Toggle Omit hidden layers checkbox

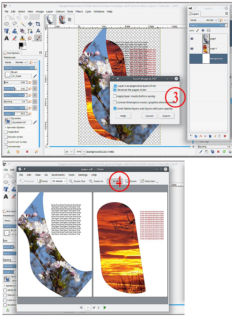click(x=115, y=108)
